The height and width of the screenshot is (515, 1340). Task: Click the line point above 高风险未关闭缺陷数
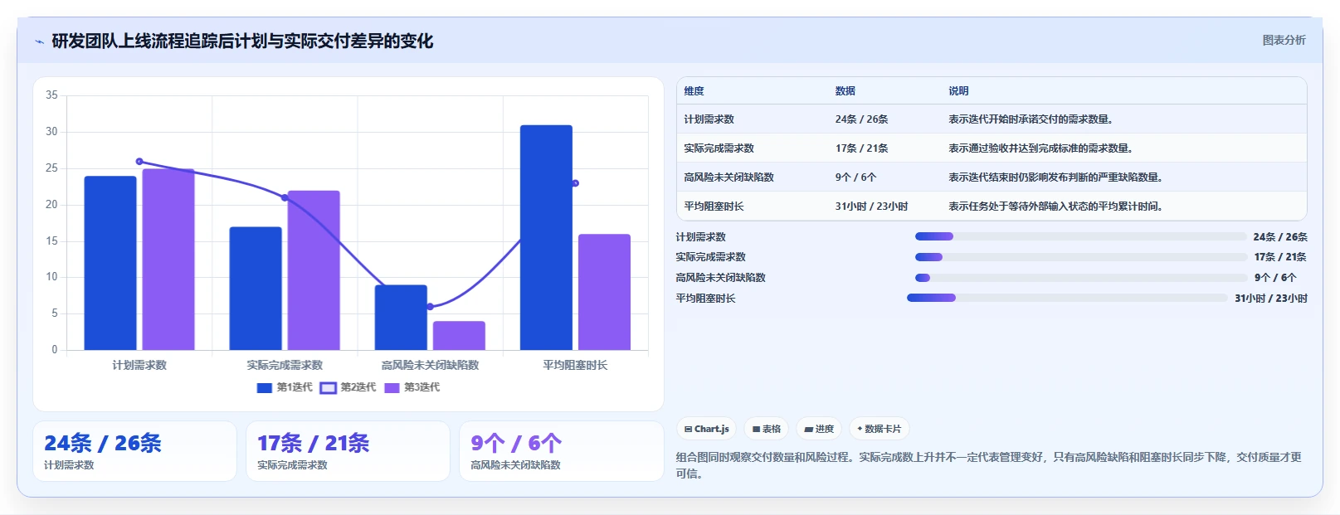tap(430, 307)
